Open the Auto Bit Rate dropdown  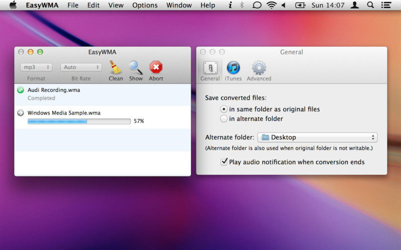coord(81,67)
